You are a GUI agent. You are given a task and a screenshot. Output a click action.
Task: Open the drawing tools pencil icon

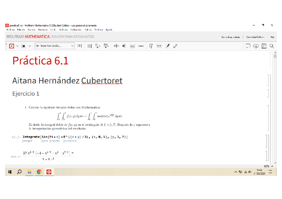click(168, 46)
